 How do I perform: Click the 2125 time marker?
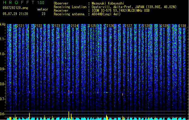[92, 26]
